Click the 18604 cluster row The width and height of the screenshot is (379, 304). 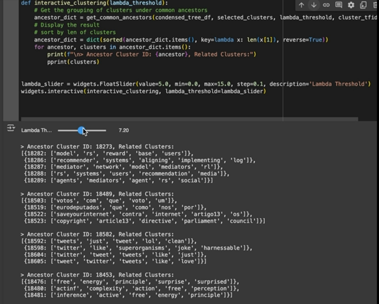(x=115, y=255)
